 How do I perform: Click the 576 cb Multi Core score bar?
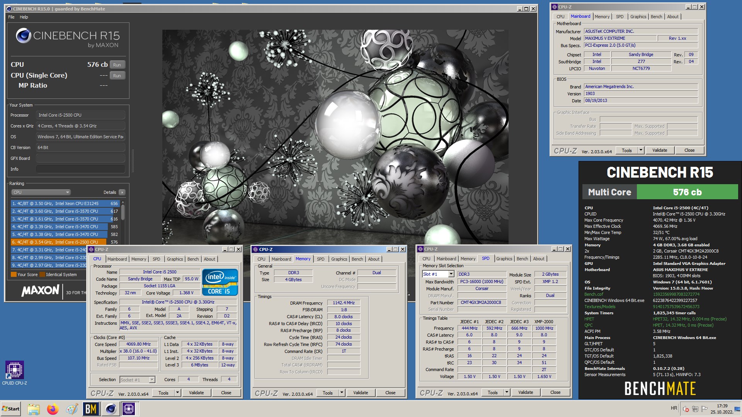pos(687,192)
